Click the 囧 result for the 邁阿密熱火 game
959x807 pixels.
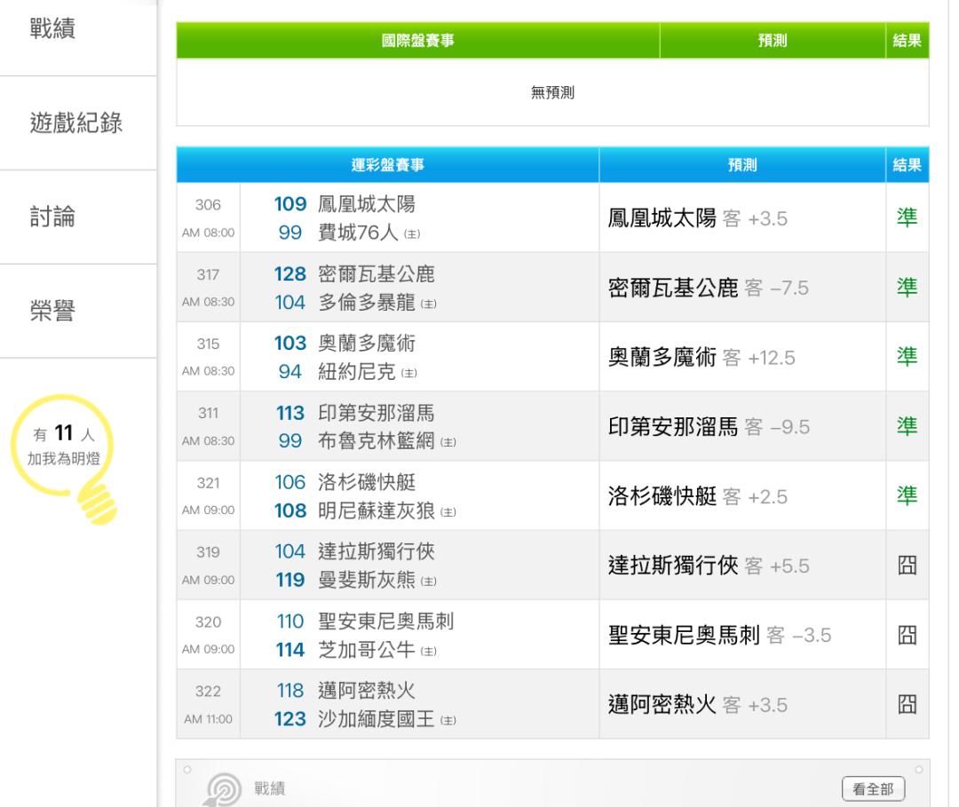click(907, 704)
